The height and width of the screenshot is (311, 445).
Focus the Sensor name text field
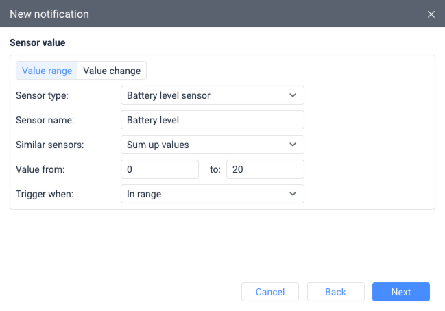click(x=212, y=120)
